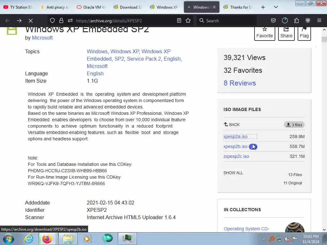Open site permissions icon in the address bar
Screen dimensions: 327x245
pyautogui.click(x=70, y=20)
